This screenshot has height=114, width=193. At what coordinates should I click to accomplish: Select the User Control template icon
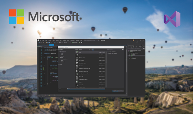pos(77,60)
